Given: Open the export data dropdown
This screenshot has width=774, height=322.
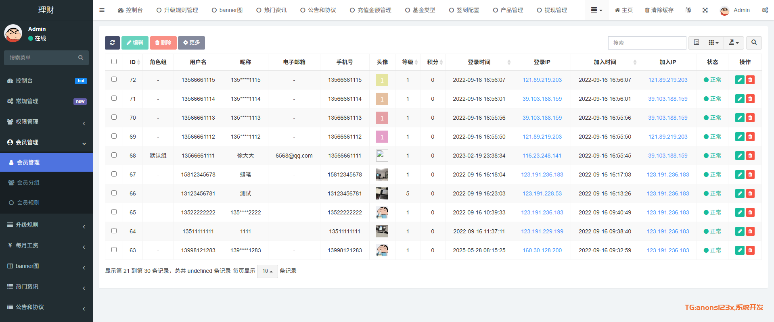Looking at the screenshot, I should [x=734, y=43].
